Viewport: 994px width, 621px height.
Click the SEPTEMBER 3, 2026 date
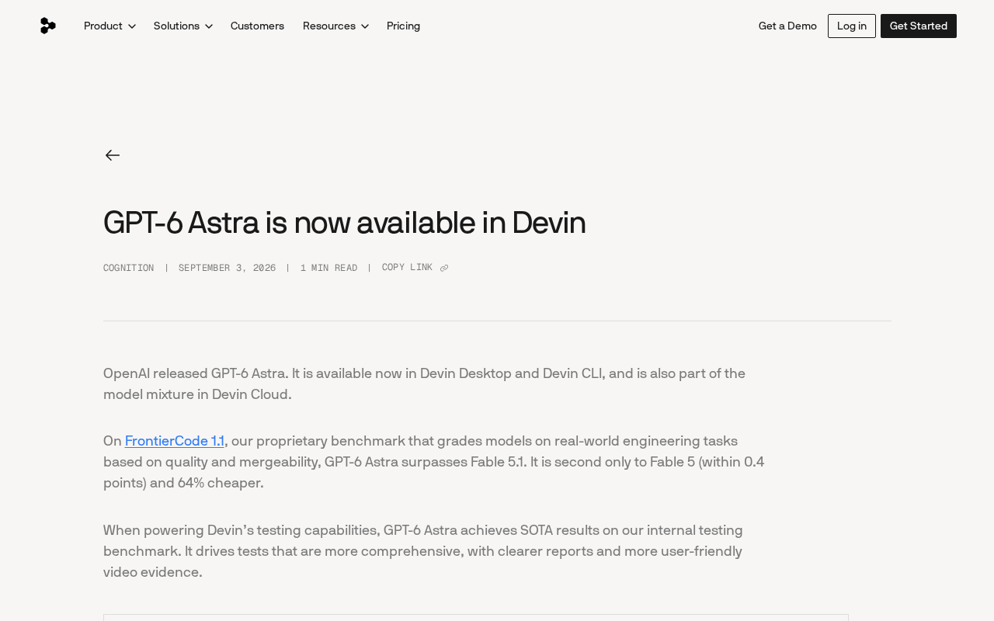(x=227, y=268)
